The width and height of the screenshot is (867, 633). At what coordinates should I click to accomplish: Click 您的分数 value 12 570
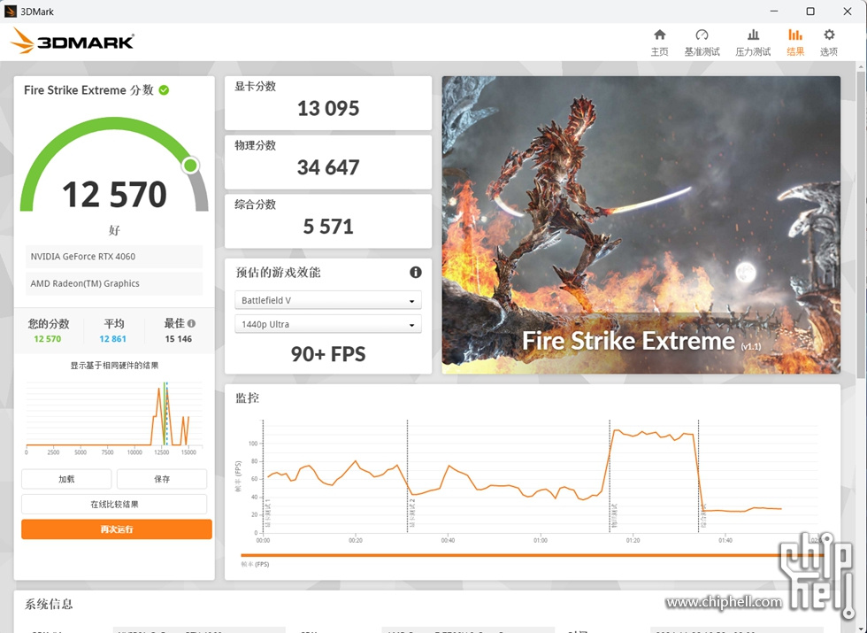pyautogui.click(x=48, y=338)
